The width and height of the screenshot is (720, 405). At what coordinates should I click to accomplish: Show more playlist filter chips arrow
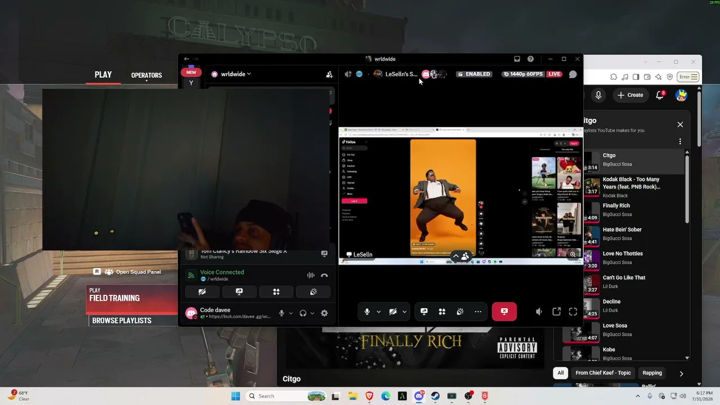click(x=681, y=373)
